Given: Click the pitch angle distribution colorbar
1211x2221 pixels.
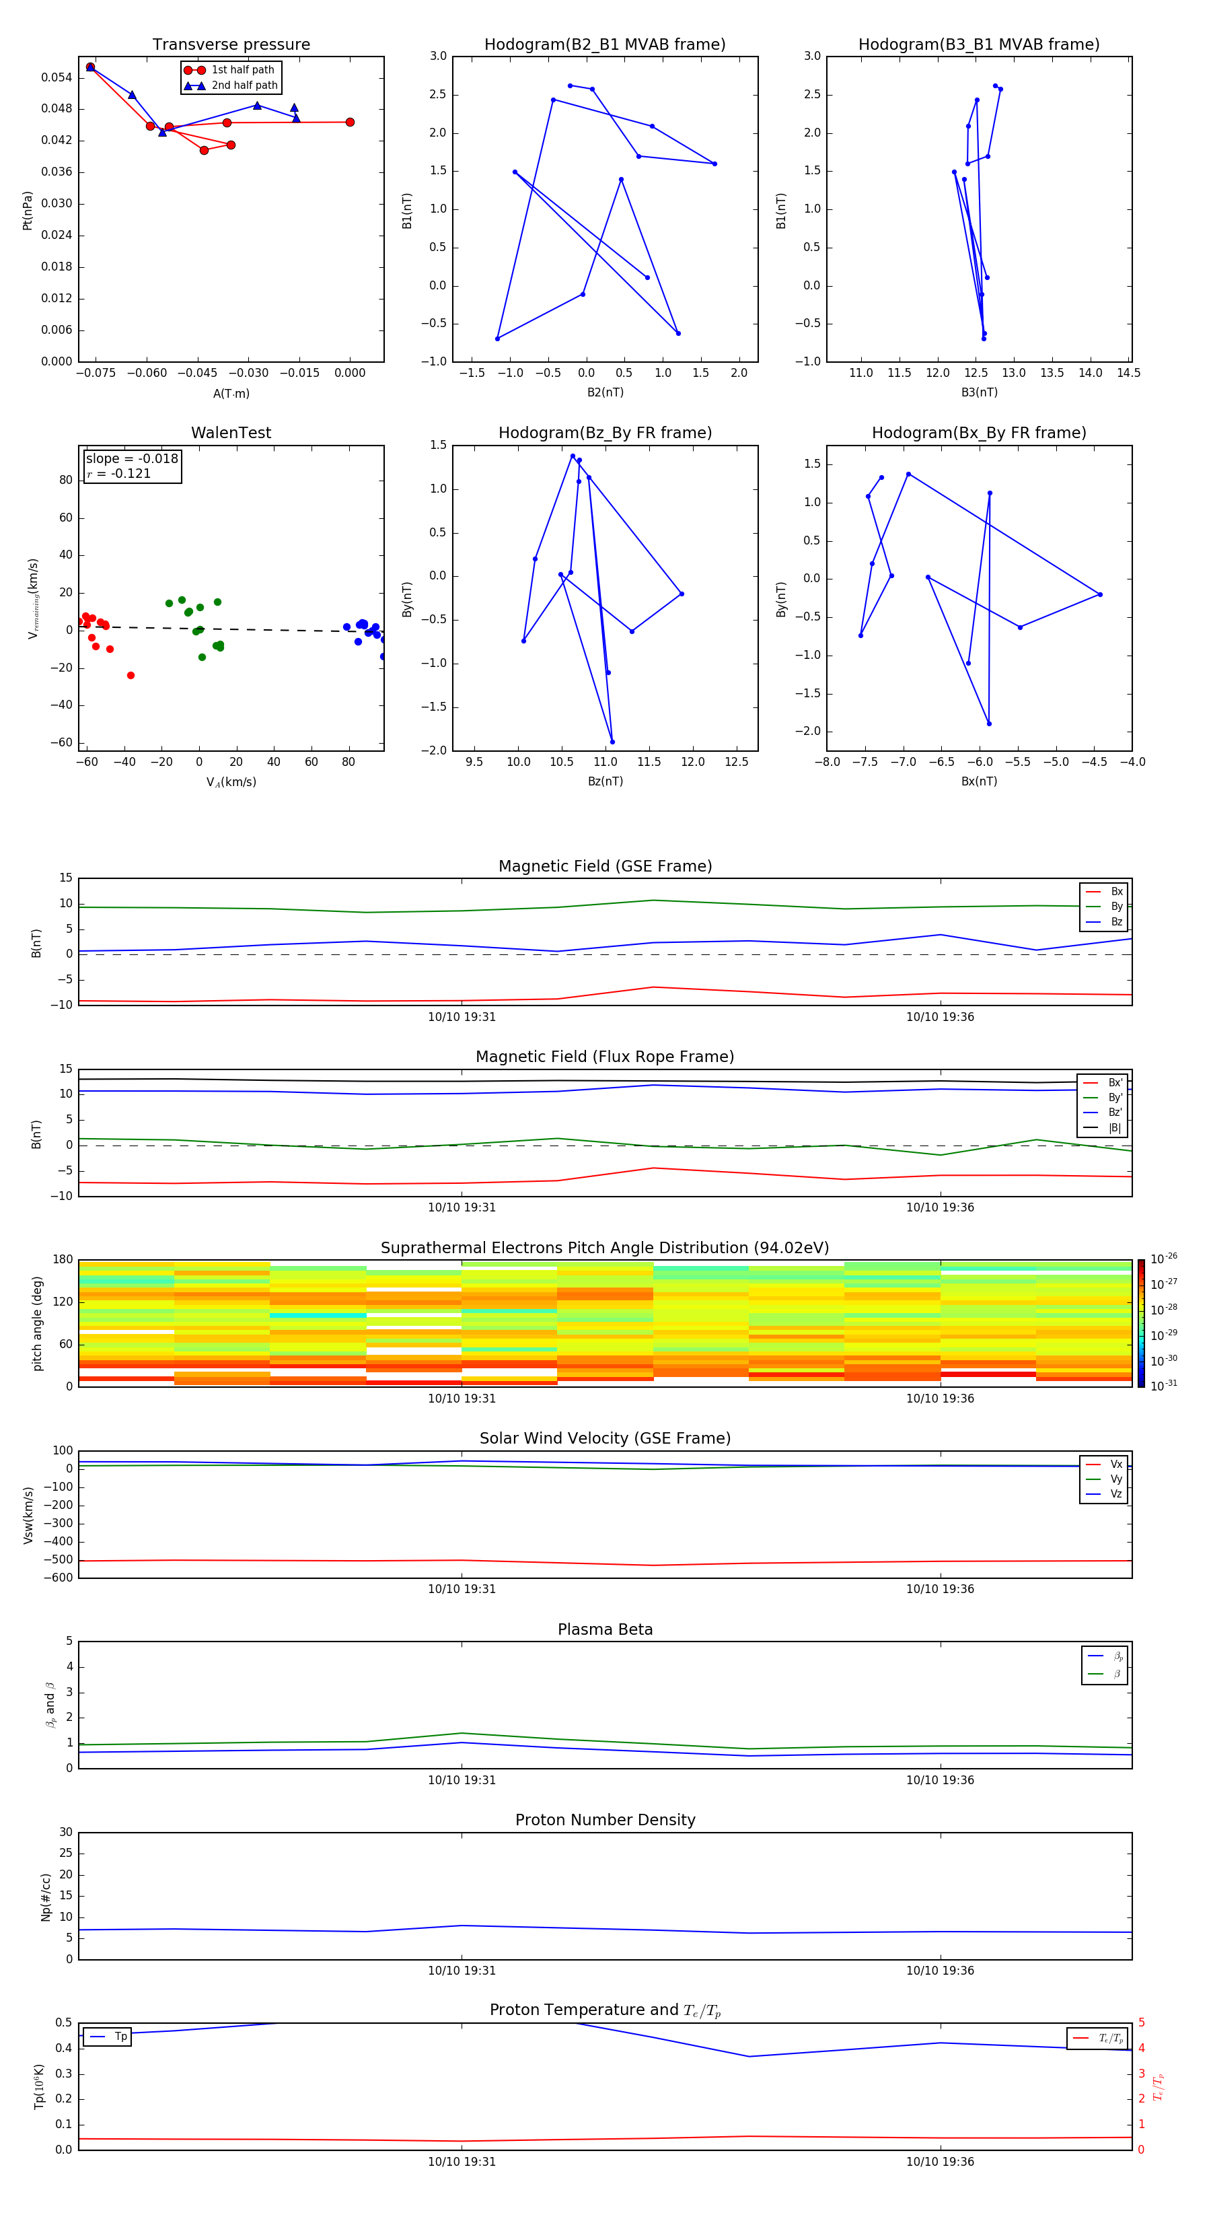Looking at the screenshot, I should 1140,1323.
